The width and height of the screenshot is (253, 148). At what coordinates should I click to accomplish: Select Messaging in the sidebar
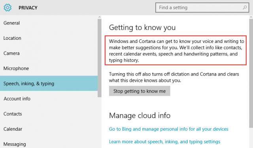[49, 144]
